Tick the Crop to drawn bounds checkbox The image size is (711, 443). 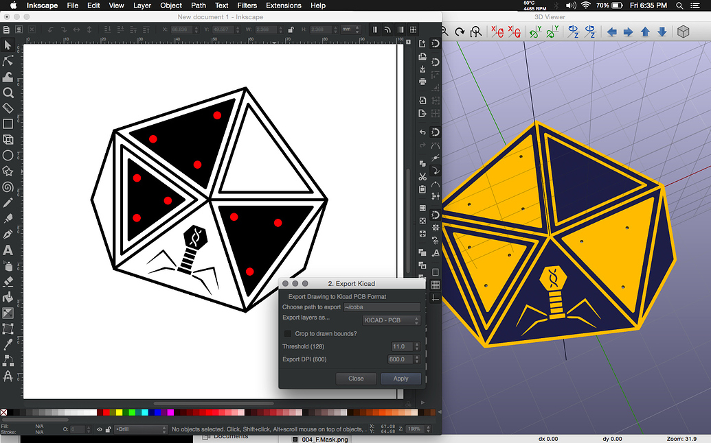click(287, 333)
